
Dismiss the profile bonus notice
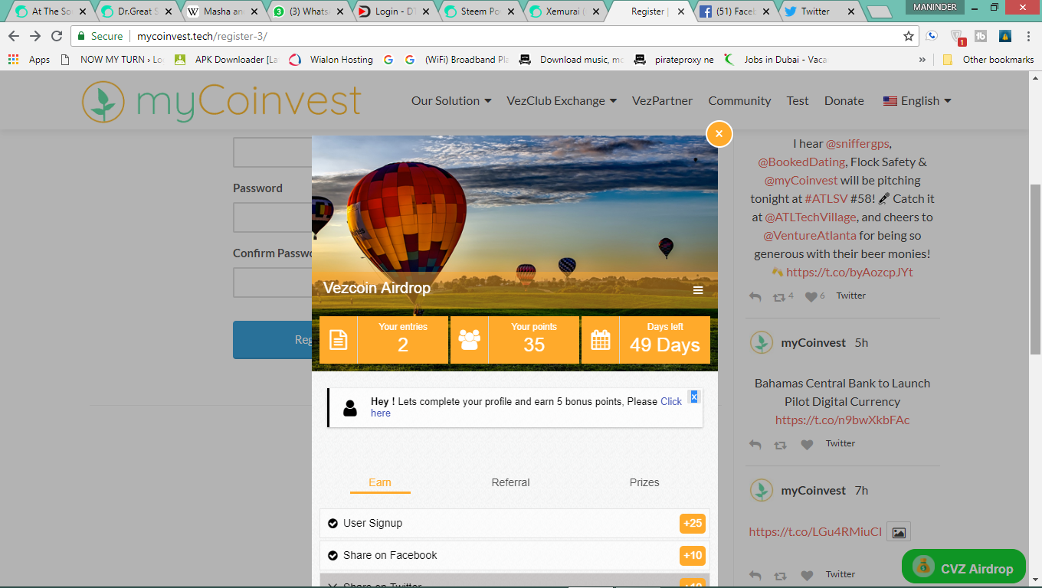[694, 397]
